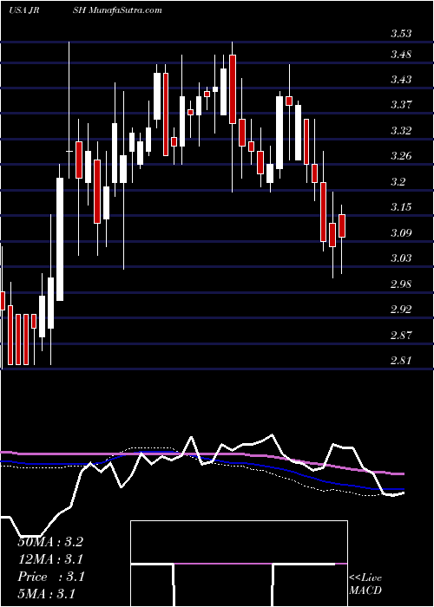Click the MACD histogram box
This screenshot has height=607, width=434.
click(x=239, y=564)
